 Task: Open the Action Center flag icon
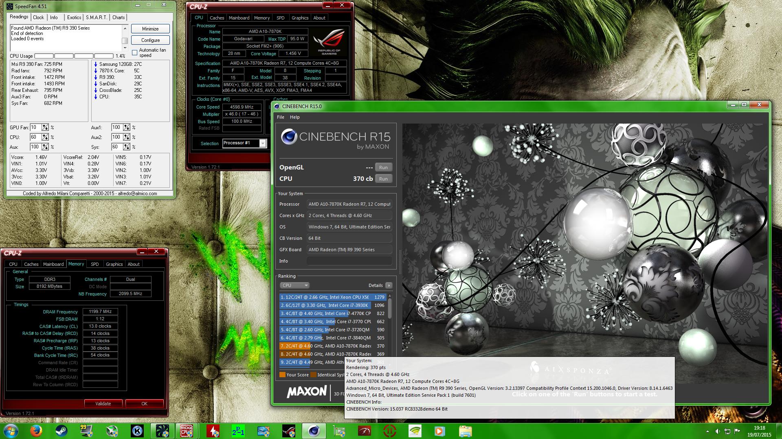click(x=738, y=431)
